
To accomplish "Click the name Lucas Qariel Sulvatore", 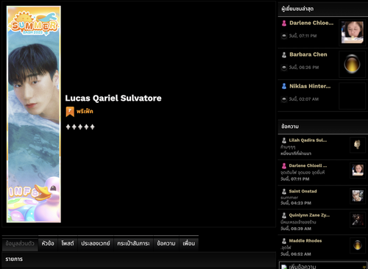I will point(113,98).
